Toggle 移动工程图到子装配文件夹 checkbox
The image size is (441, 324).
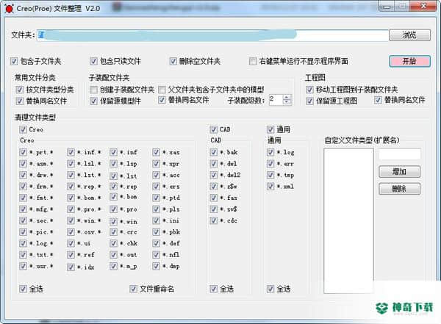pos(309,90)
